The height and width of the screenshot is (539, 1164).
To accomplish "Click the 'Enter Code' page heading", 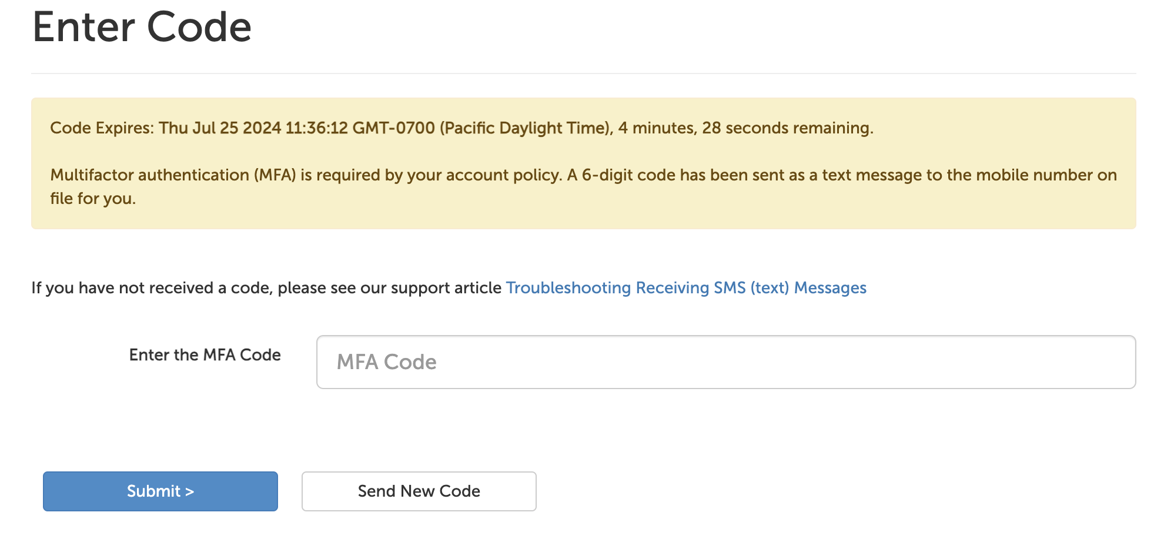I will 142,28.
